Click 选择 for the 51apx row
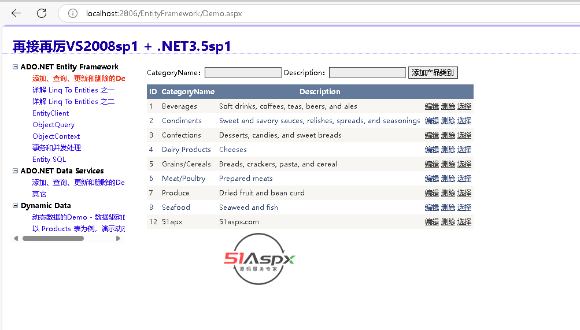The image size is (580, 330). coord(464,222)
